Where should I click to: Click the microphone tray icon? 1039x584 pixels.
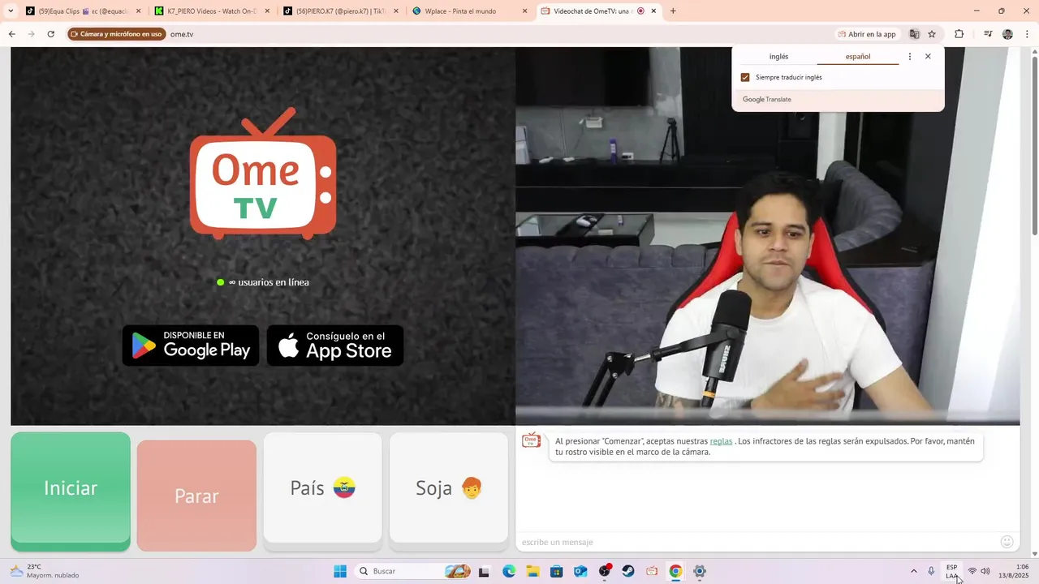[931, 571]
